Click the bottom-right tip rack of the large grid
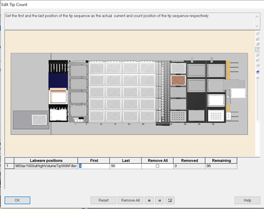Image resolution: width=264 pixels, height=209 pixels. [x=147, y=116]
